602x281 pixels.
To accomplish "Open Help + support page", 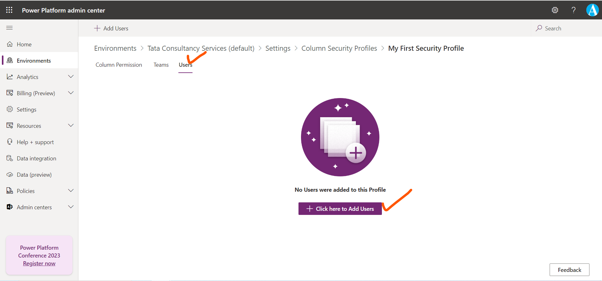I will click(35, 142).
